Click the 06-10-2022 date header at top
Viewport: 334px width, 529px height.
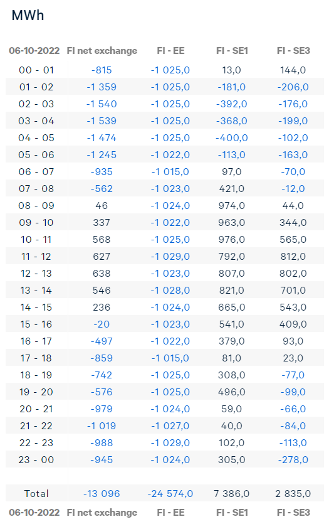[x=34, y=51]
